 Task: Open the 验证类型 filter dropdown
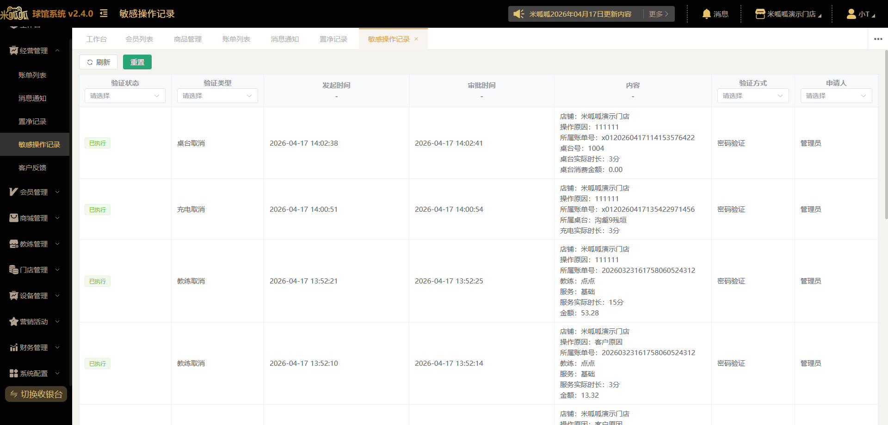217,96
